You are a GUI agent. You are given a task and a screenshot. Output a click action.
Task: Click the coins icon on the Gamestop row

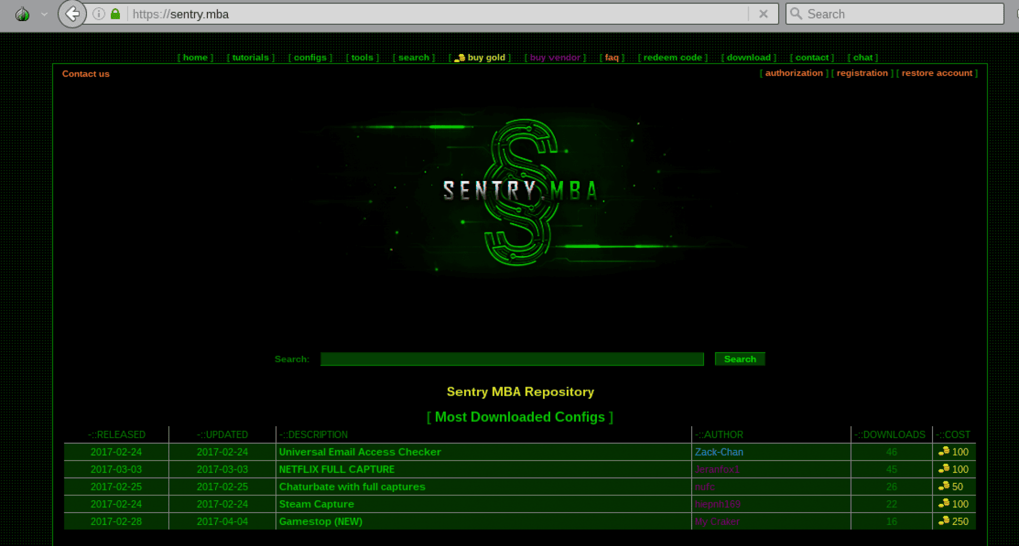coord(943,521)
